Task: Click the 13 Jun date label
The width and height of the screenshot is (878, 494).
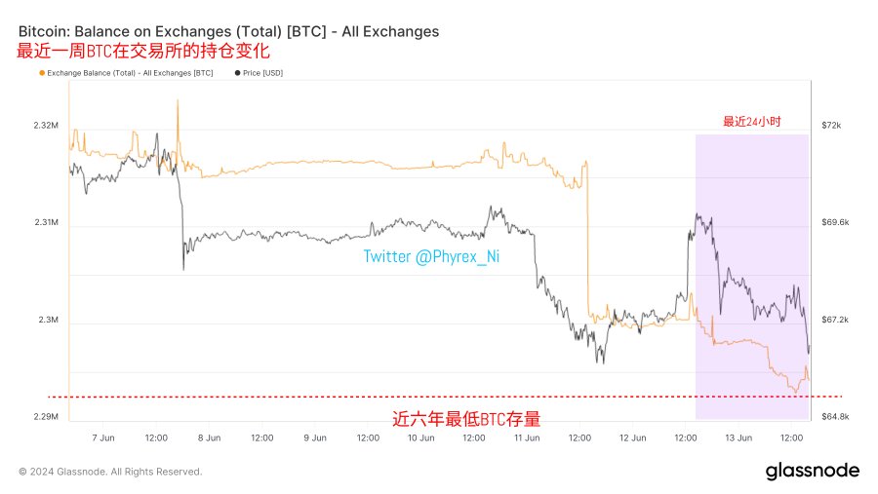Action: point(738,437)
